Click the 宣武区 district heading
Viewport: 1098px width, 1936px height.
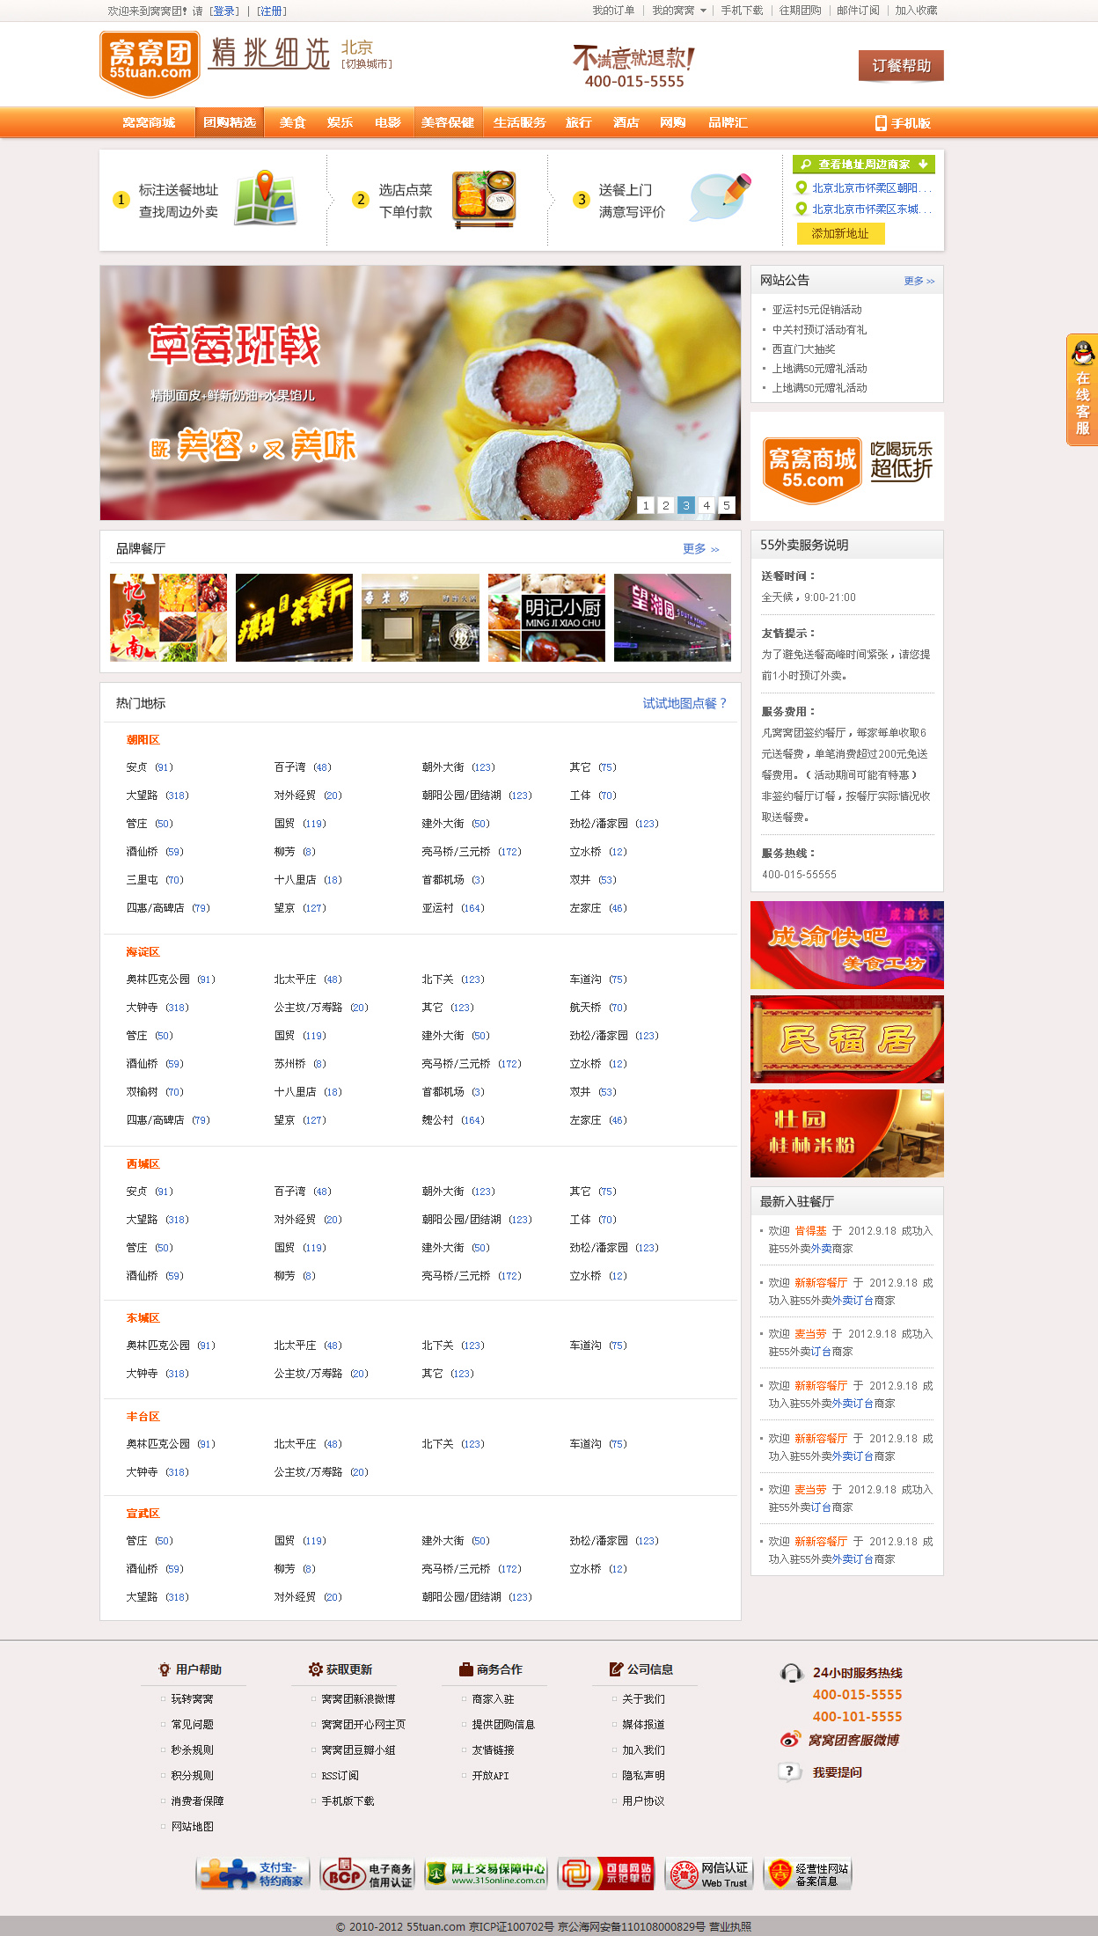(x=143, y=1514)
